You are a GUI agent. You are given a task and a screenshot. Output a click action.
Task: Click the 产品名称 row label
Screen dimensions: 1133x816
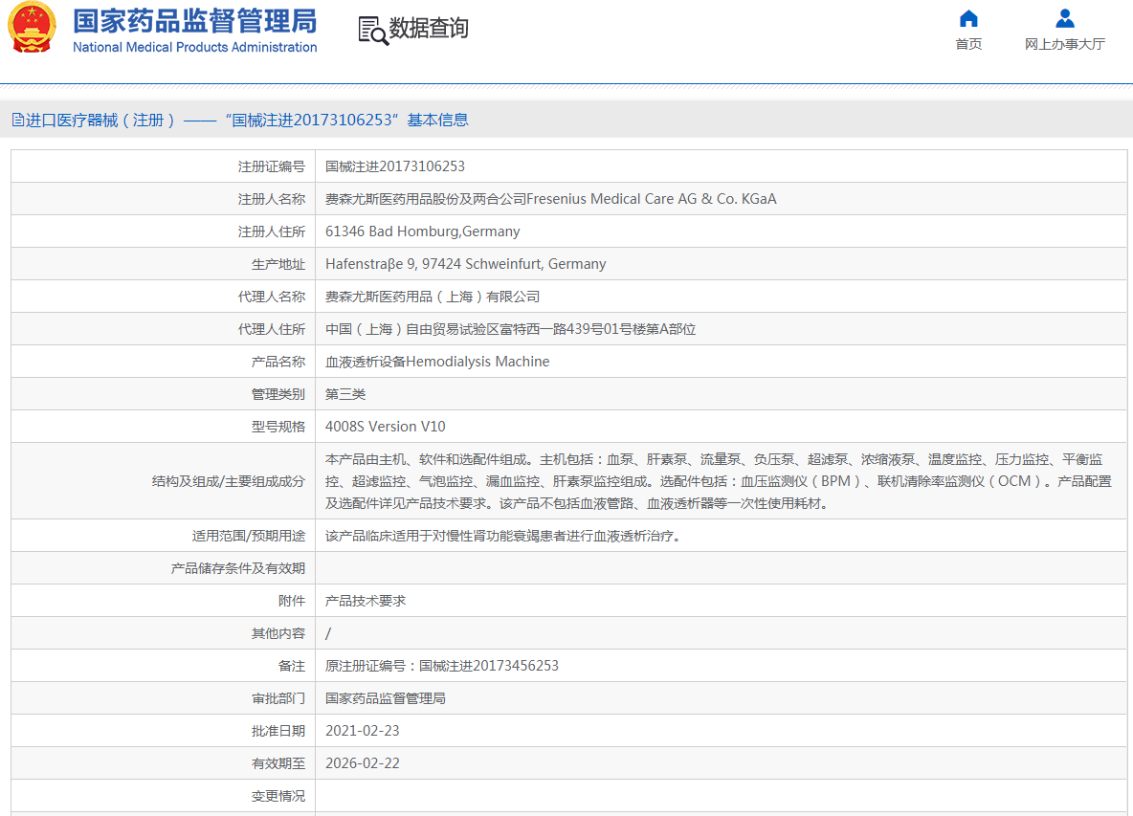(278, 362)
